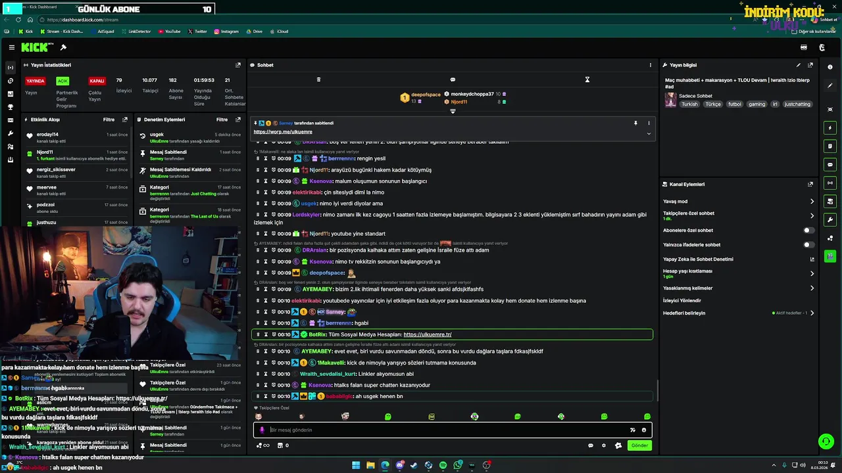Screen dimensions: 842x473
Task: Pop out the Yayın bilgisi panel
Action: coord(810,65)
